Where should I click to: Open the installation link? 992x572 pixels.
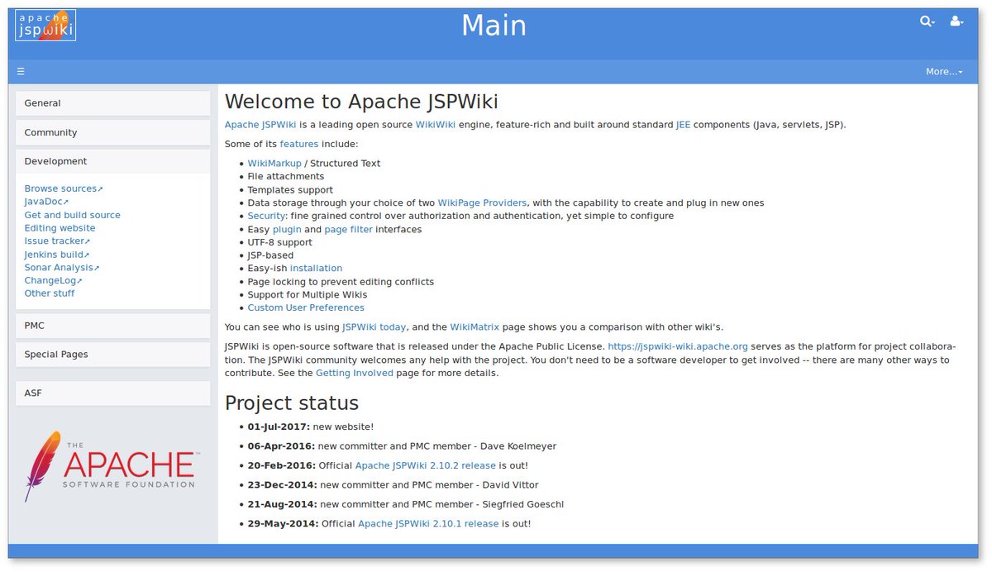(316, 269)
